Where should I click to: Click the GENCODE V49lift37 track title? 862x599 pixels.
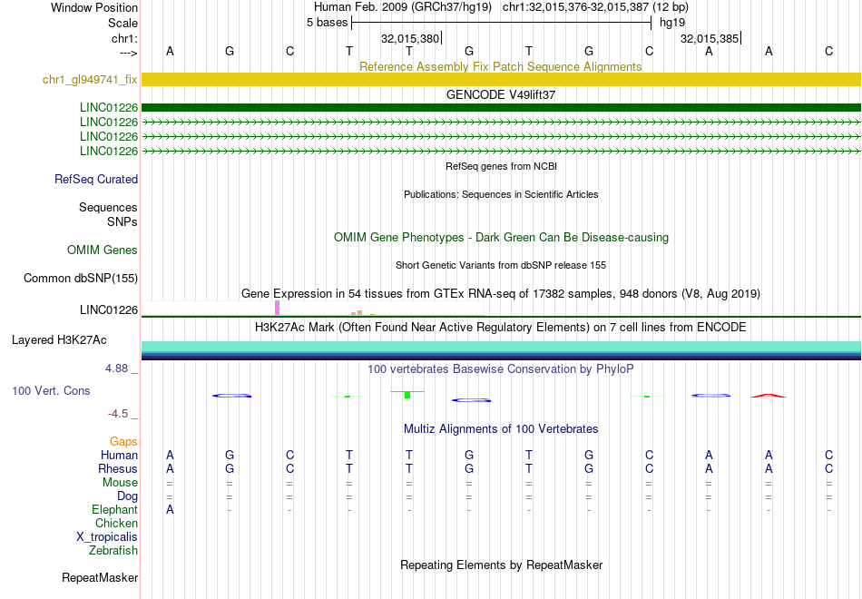tap(501, 94)
